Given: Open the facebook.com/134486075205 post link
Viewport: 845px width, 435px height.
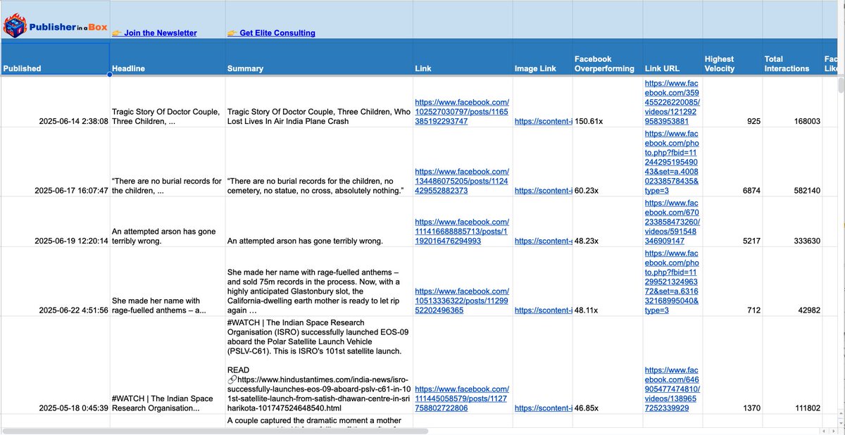Looking at the screenshot, I should click(462, 181).
